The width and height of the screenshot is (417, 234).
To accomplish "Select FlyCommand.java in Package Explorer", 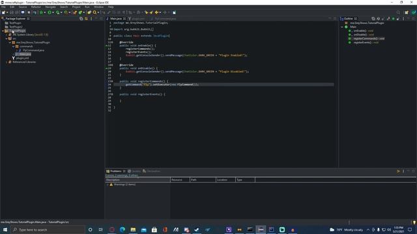I will click(x=31, y=51).
